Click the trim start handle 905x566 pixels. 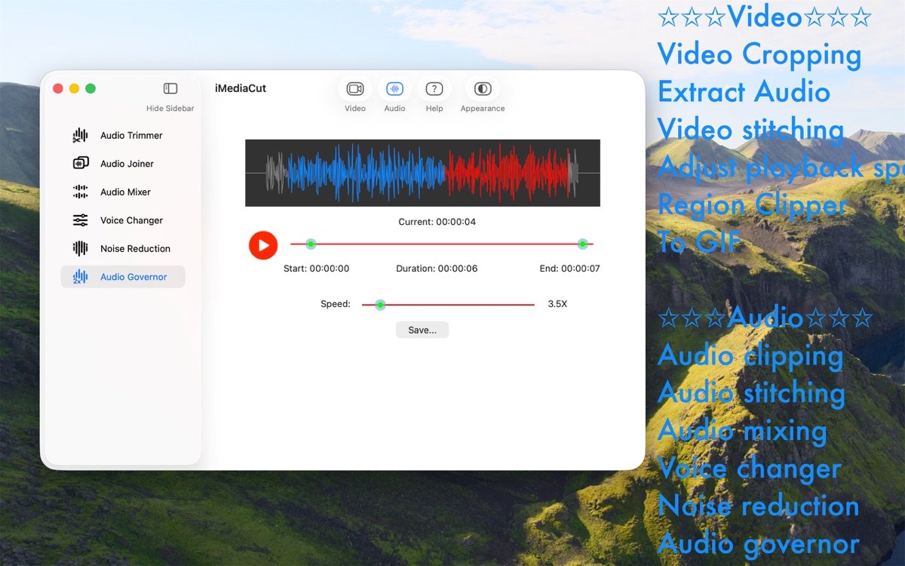click(x=311, y=244)
